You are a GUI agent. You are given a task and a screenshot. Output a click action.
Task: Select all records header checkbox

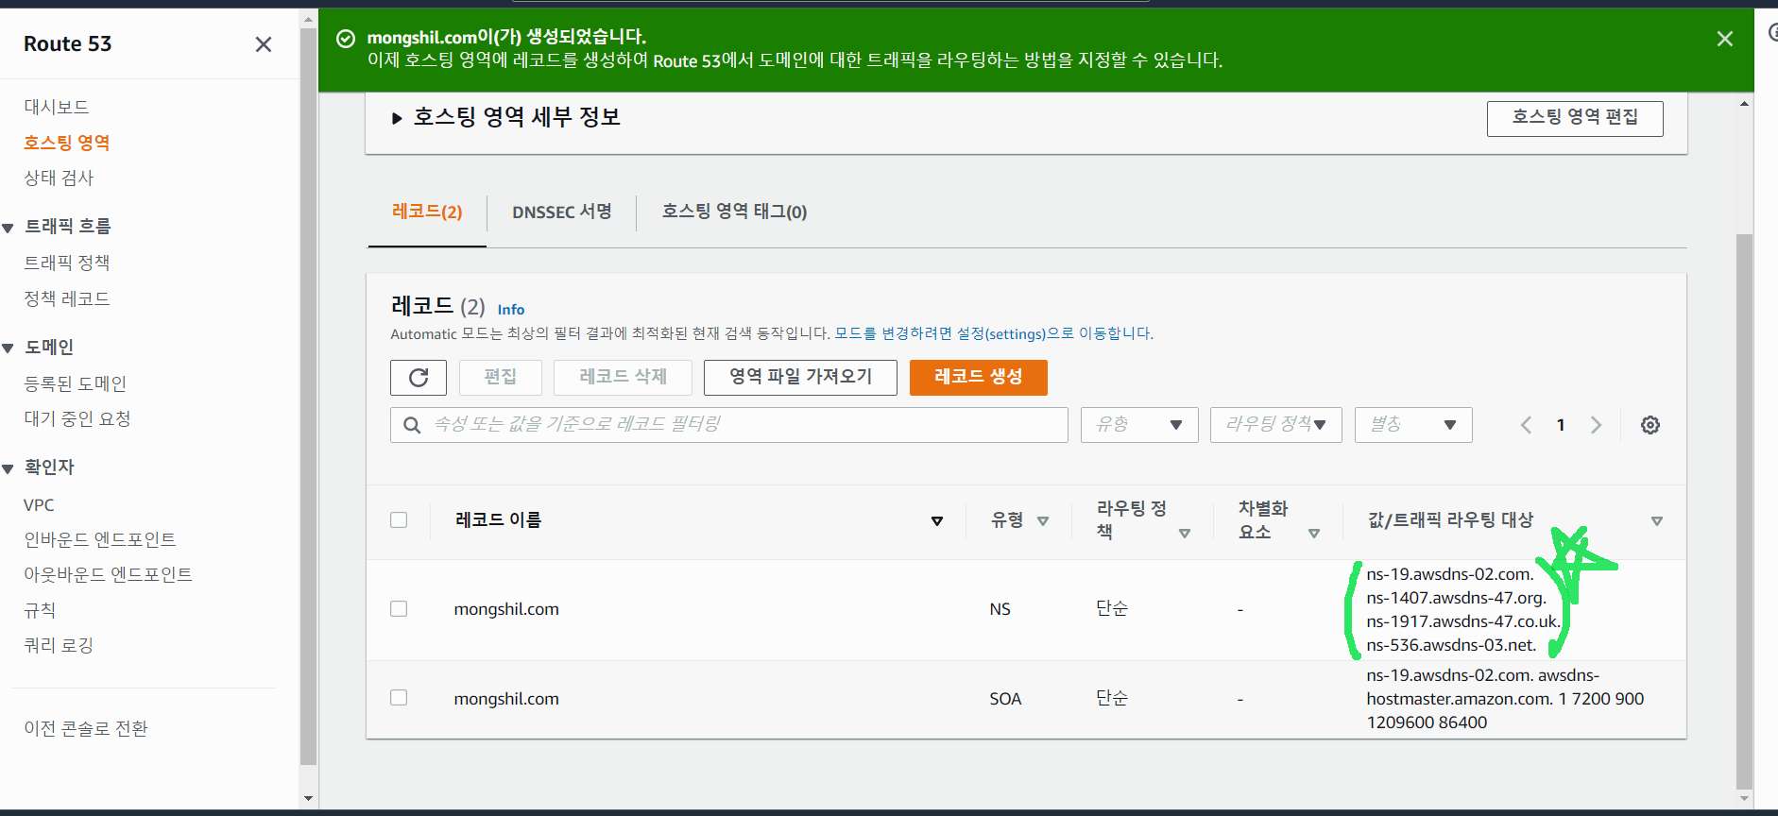399,520
